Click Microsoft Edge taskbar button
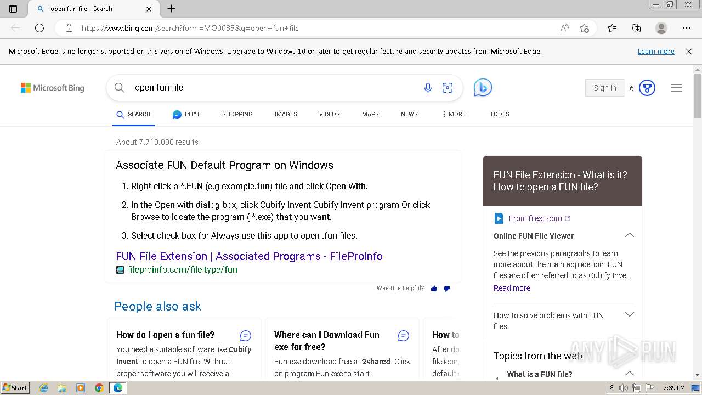This screenshot has width=702, height=395. pyautogui.click(x=118, y=388)
